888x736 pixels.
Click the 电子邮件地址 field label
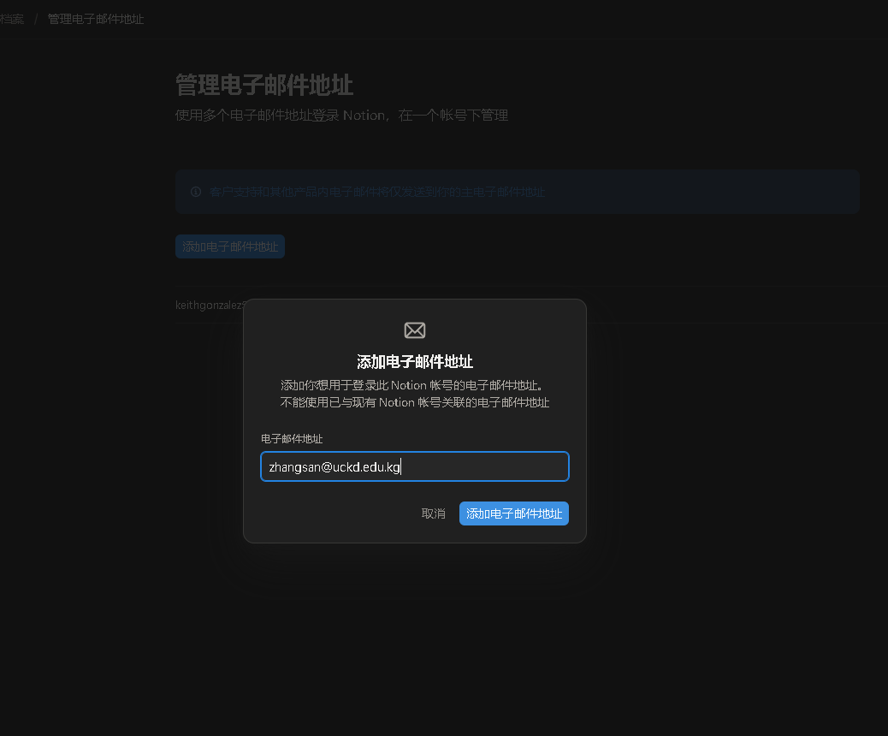292,438
